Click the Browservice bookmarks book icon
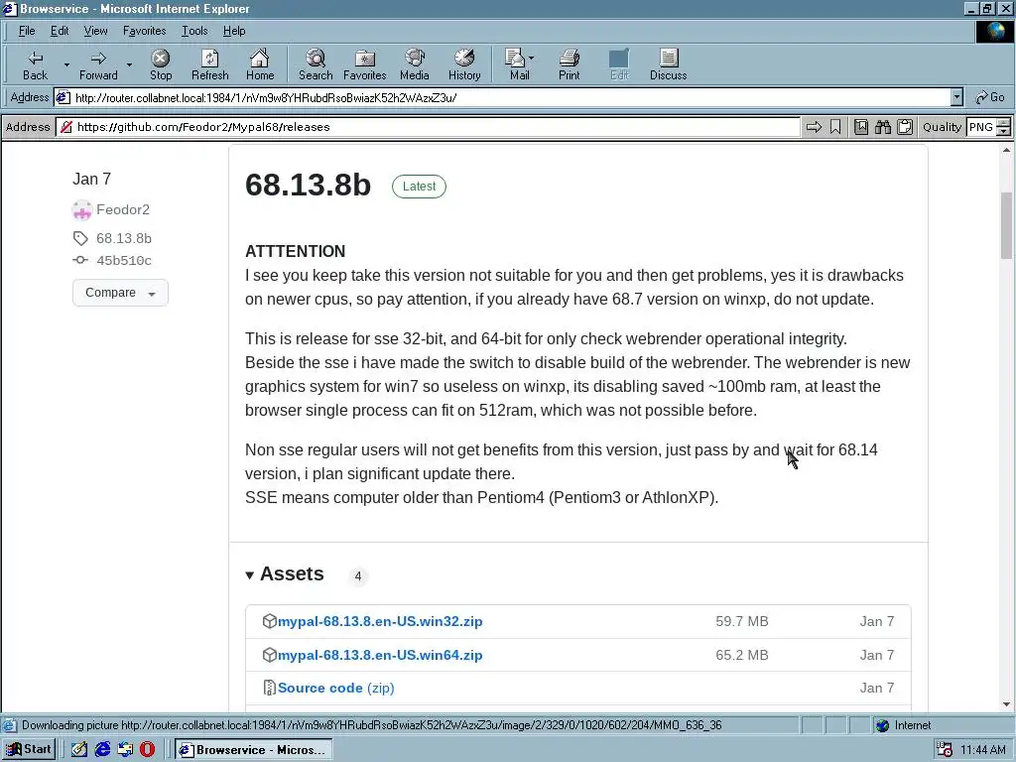1016x762 pixels. click(x=861, y=127)
